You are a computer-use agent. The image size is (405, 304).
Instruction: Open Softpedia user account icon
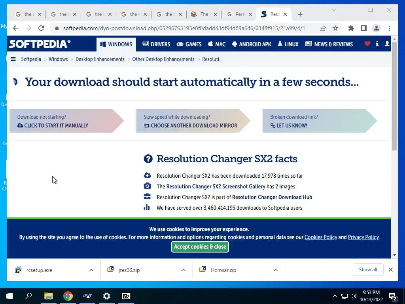pos(387,44)
